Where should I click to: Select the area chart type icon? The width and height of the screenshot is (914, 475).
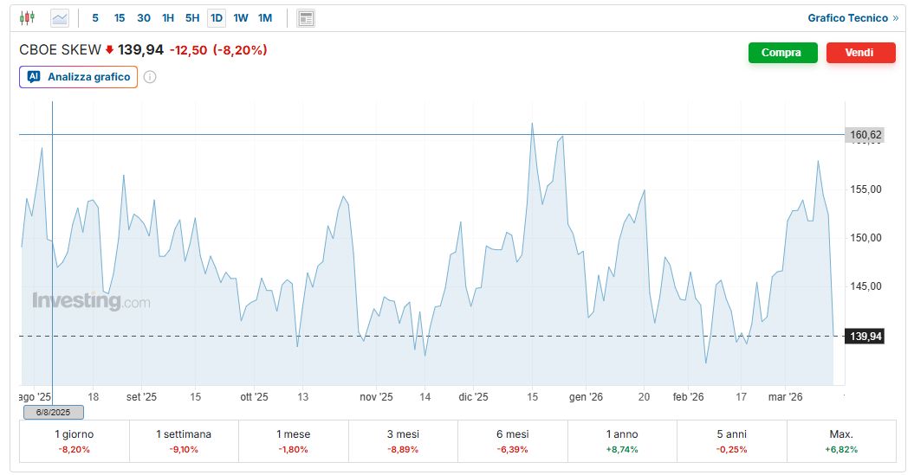[60, 17]
